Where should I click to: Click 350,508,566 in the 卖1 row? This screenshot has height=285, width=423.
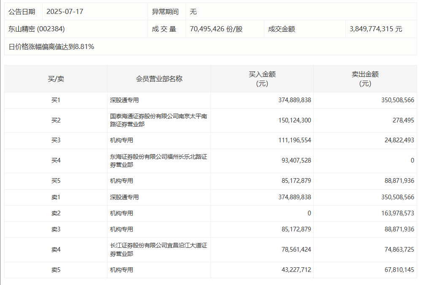398,197
